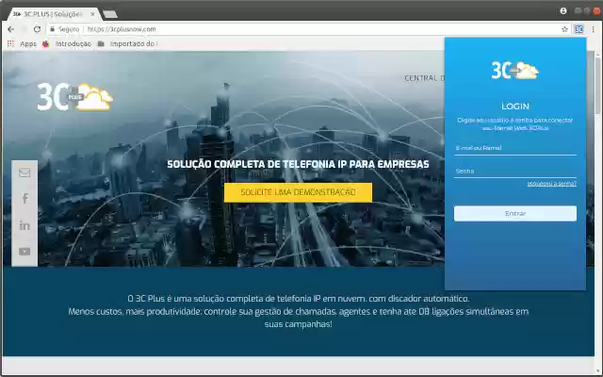Click the address bar URL

point(122,29)
